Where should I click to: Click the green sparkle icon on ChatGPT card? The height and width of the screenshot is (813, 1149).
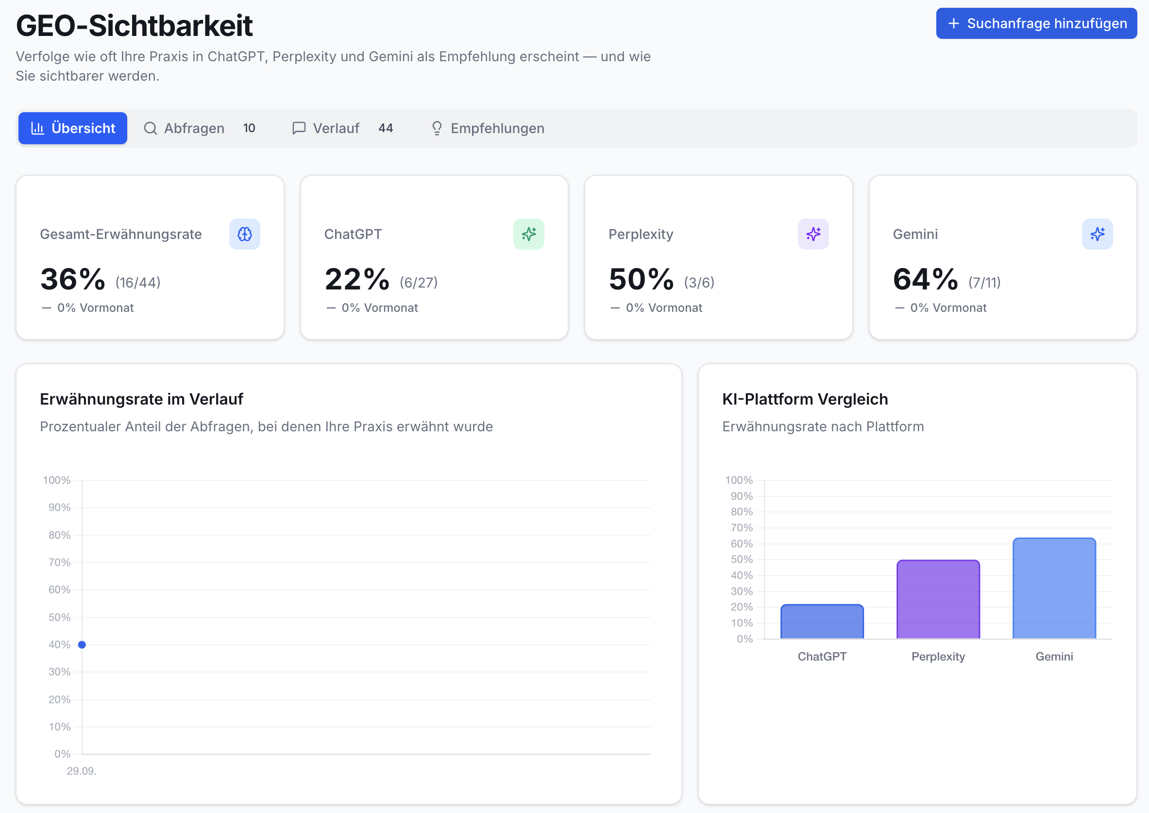click(528, 234)
